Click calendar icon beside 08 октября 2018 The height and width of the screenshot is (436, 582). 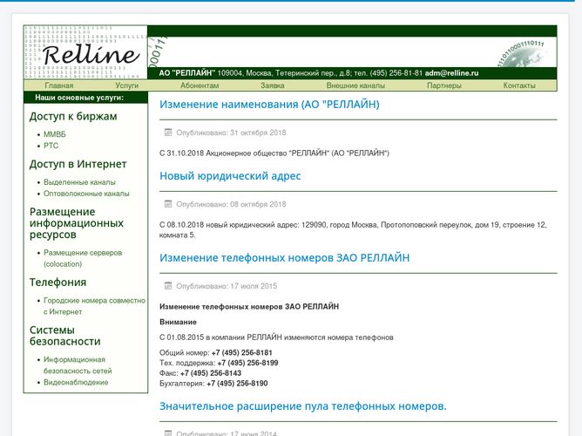point(168,204)
